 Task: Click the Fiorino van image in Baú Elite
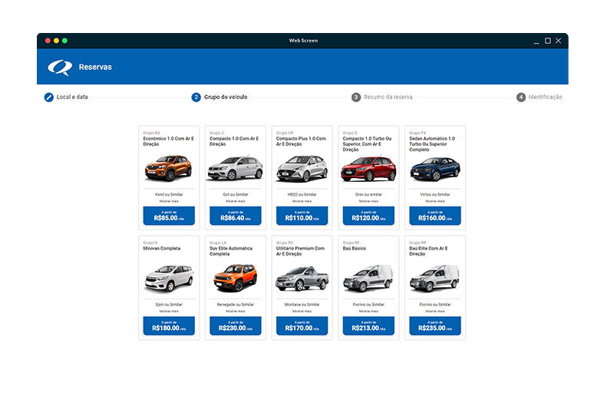click(x=435, y=279)
